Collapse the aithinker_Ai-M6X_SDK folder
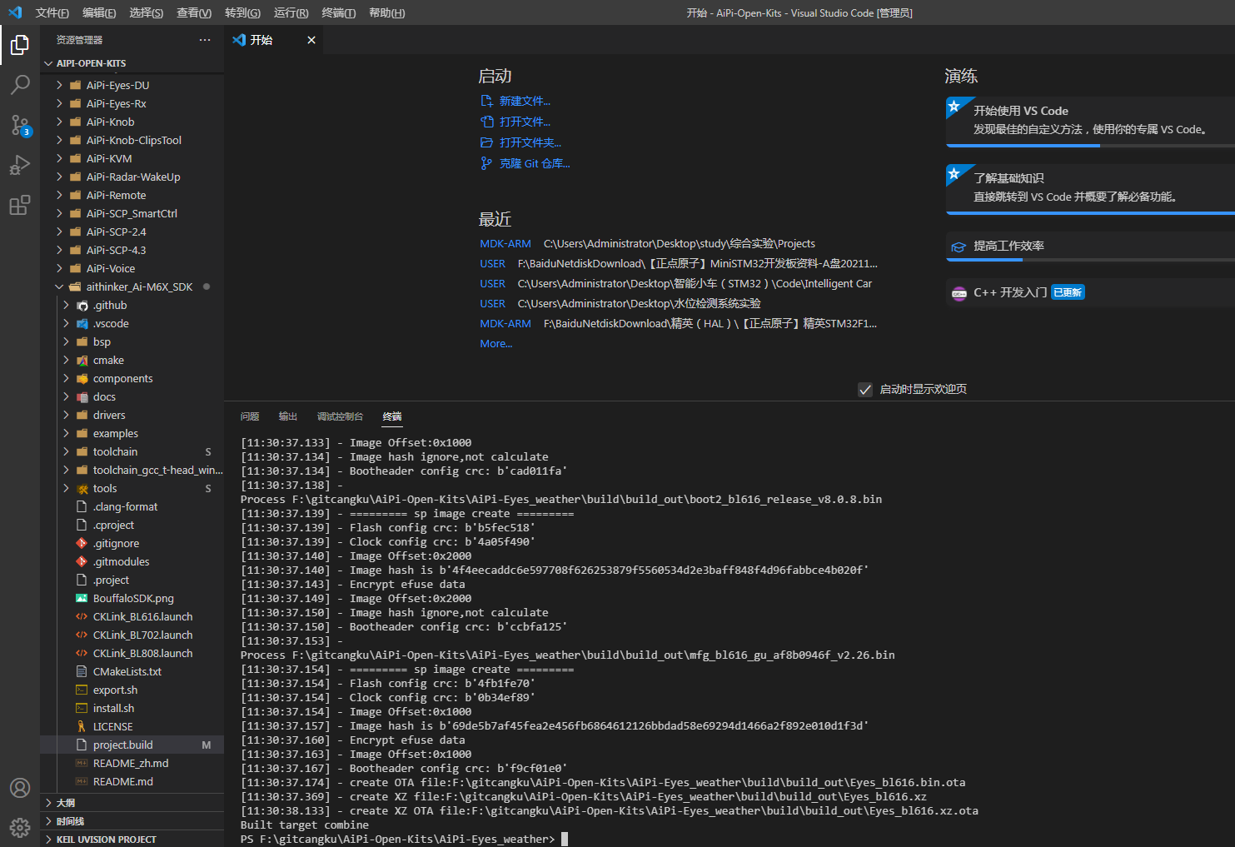Image resolution: width=1235 pixels, height=847 pixels. 59,286
